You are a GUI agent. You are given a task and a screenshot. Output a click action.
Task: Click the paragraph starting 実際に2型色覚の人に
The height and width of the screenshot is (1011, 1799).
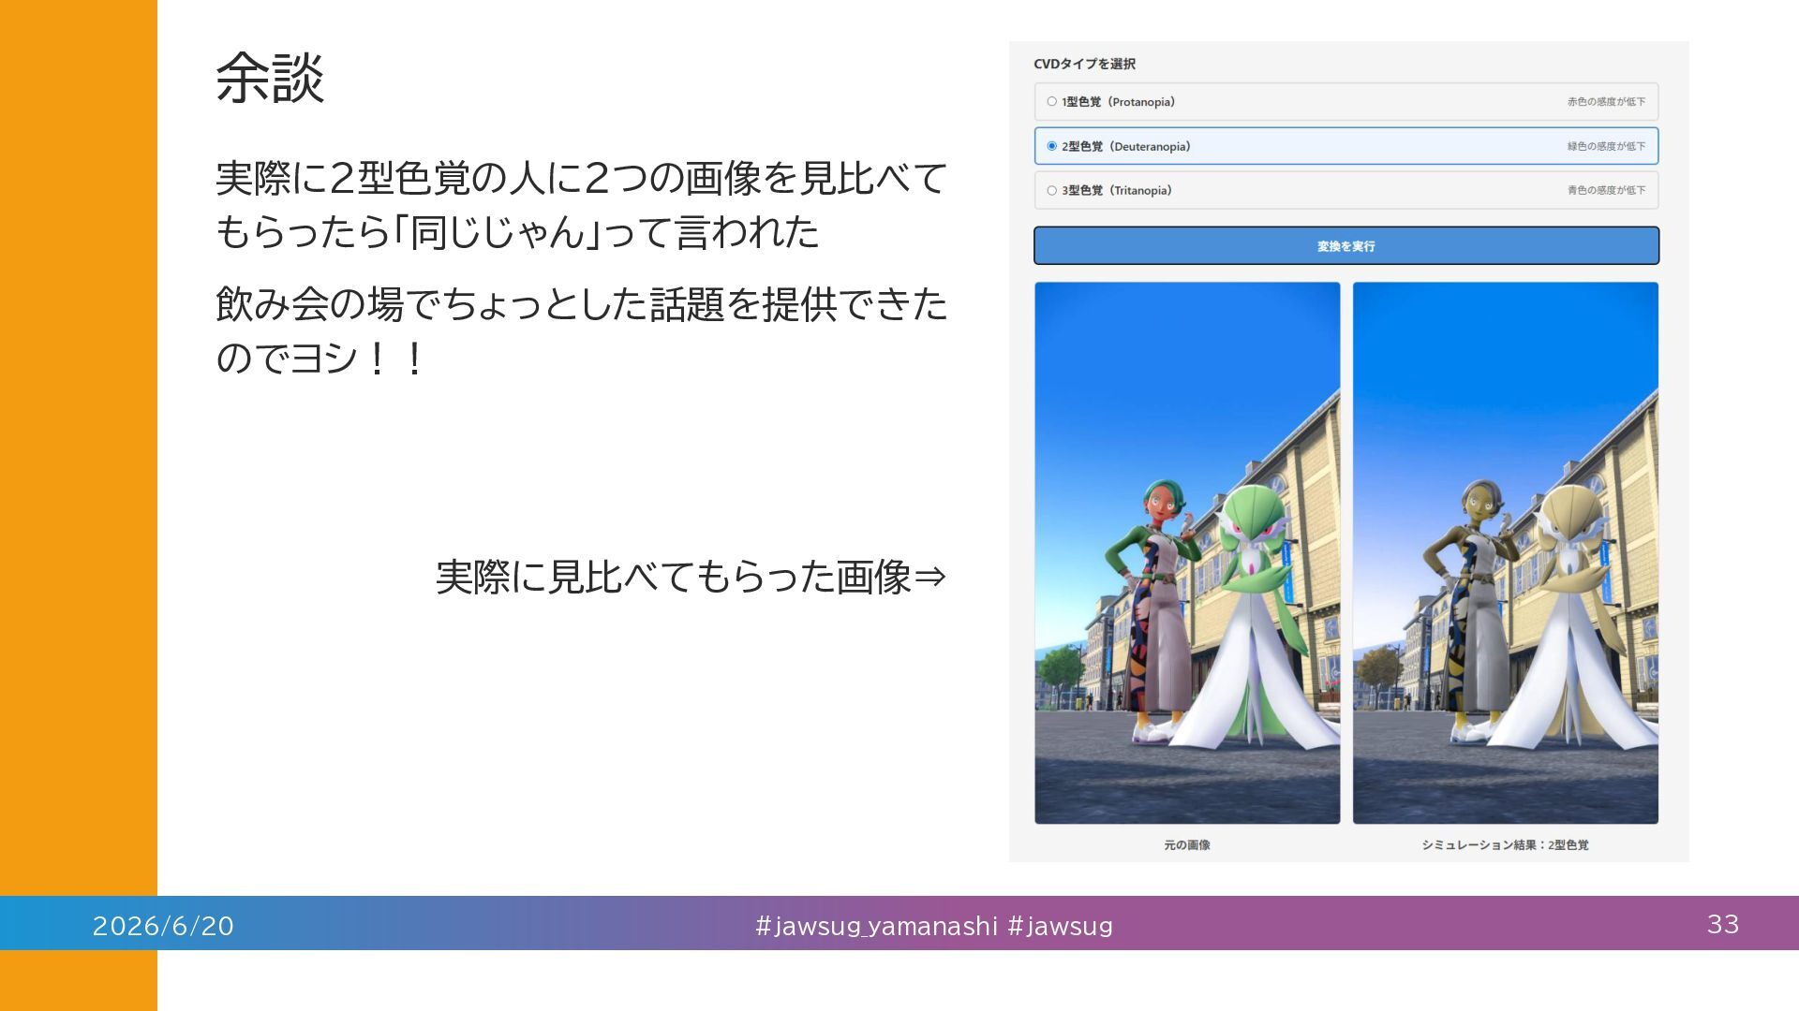click(x=582, y=205)
